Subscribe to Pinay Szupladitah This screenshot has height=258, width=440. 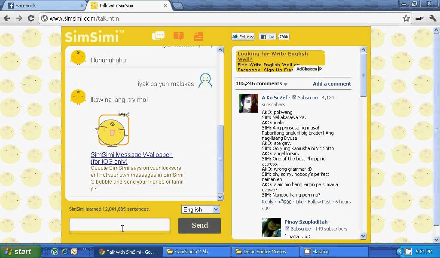tap(300, 228)
